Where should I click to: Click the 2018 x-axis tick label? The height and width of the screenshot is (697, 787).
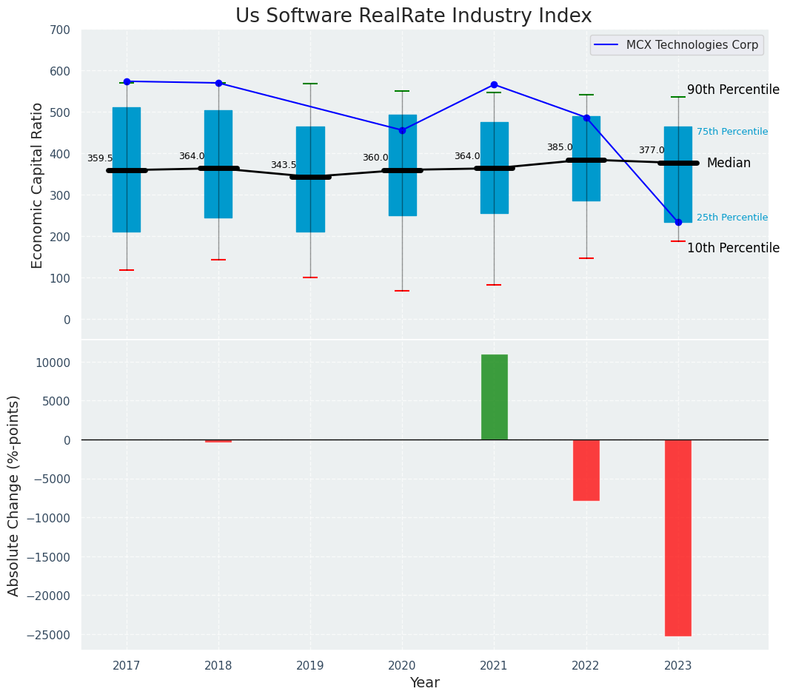218,666
